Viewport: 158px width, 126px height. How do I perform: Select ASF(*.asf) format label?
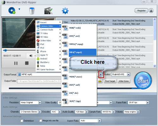click(75, 85)
